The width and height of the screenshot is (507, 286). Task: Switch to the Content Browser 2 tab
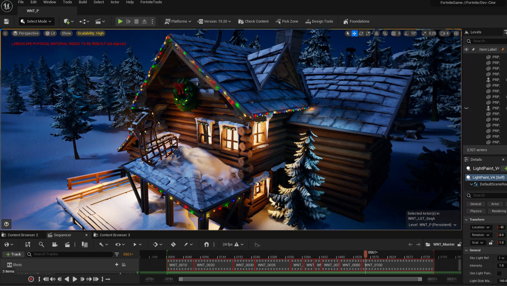pyautogui.click(x=20, y=235)
